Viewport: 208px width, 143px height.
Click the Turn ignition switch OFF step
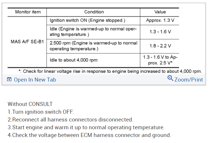[41, 112]
